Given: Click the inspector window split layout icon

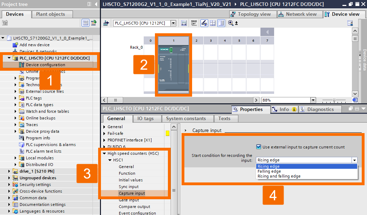Looking at the screenshot, I should (357, 109).
